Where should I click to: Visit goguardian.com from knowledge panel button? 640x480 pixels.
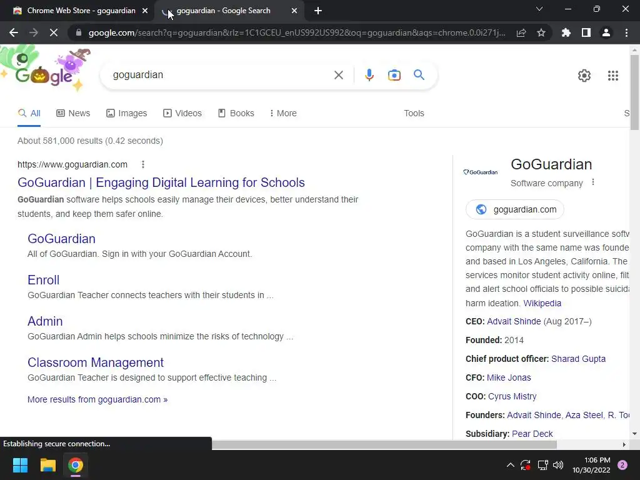[515, 209]
